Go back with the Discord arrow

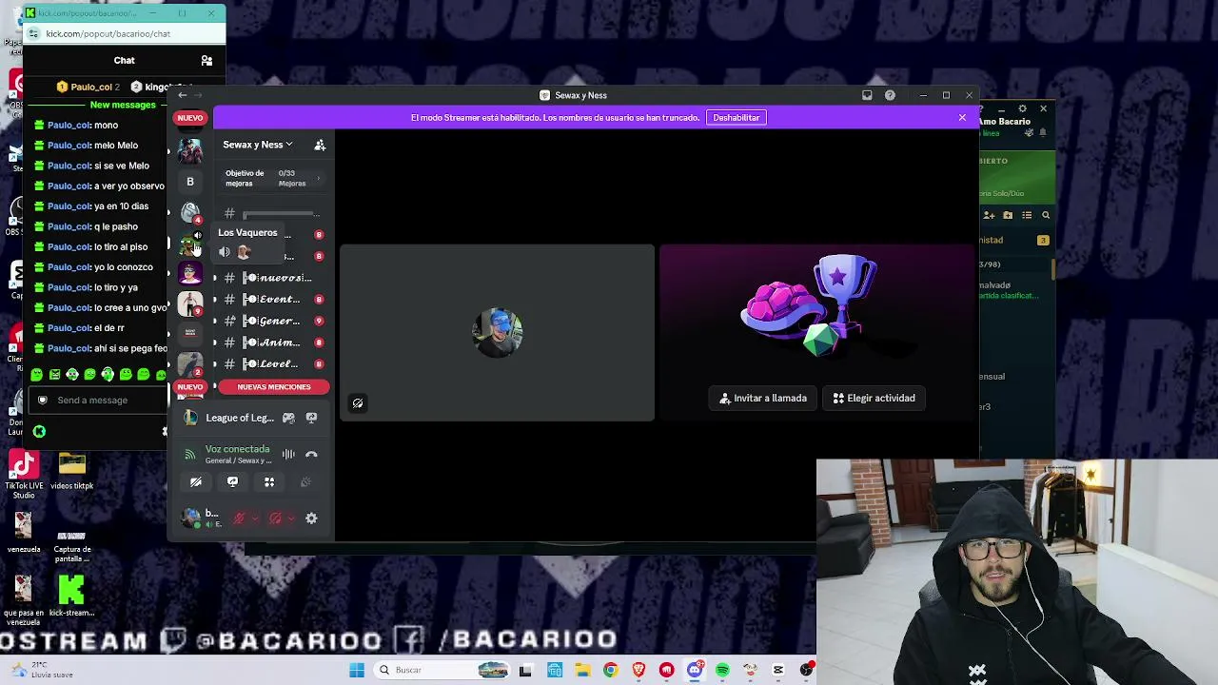coord(183,95)
